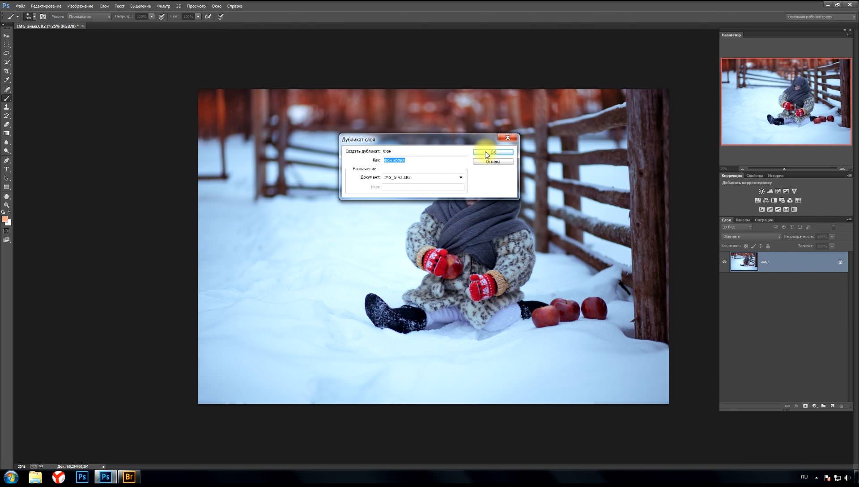Click the foreground color swatch
The height and width of the screenshot is (487, 859).
pyautogui.click(x=4, y=219)
